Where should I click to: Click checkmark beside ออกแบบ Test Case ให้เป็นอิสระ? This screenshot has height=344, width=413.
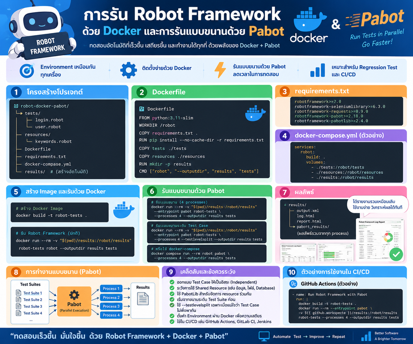pyautogui.click(x=172, y=282)
